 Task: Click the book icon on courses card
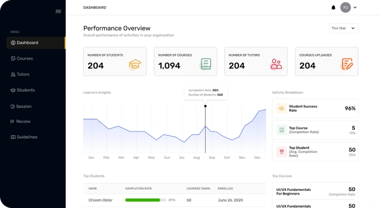pos(205,64)
